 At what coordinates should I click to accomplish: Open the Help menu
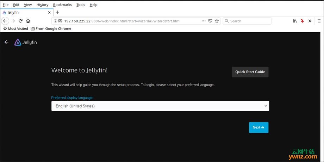[x=93, y=5]
